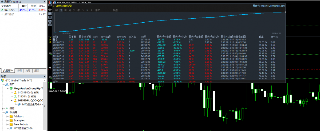Viewport: 320px width, 131px height.
Task: Click the overlapping windows icon on MTCommander toolbar
Action: [50, 25]
